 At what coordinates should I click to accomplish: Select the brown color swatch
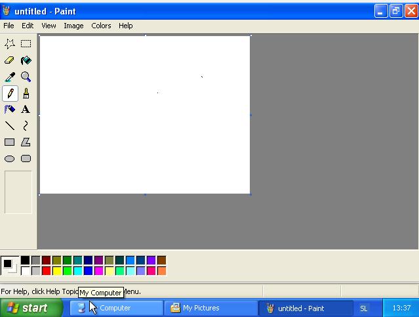pyautogui.click(x=162, y=260)
